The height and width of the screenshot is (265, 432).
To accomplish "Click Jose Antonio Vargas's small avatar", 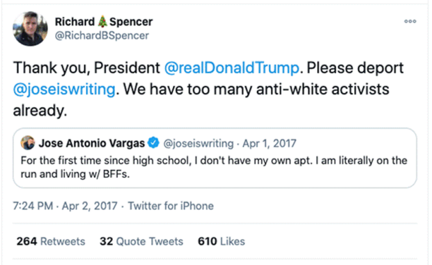I will pos(28,143).
